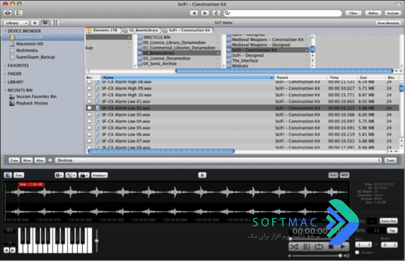The height and width of the screenshot is (261, 405).
Task: Go back with the left arrow button
Action: click(x=194, y=13)
